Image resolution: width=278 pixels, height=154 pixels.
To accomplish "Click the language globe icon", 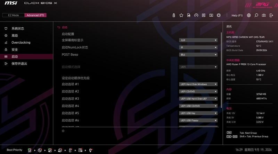I will pos(249,15).
